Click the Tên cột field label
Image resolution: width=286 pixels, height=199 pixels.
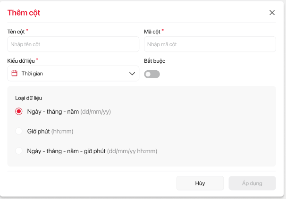pos(16,32)
